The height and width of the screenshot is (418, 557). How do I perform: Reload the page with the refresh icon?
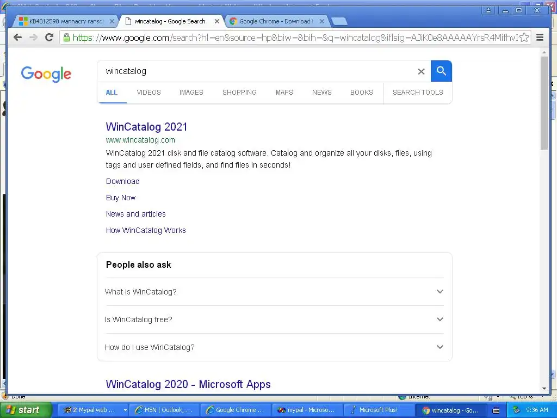click(x=49, y=38)
